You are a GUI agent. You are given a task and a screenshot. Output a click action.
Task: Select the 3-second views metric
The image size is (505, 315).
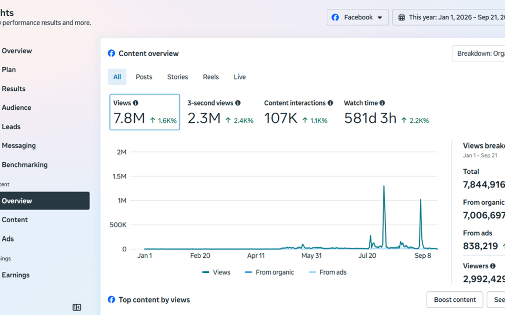coord(220,112)
